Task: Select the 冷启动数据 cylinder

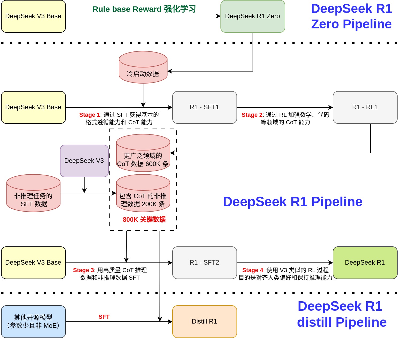Action: [x=143, y=67]
